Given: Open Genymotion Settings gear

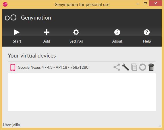Looking at the screenshot, I should (76, 36).
